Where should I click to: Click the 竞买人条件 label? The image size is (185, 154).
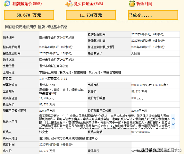[x=10, y=121]
